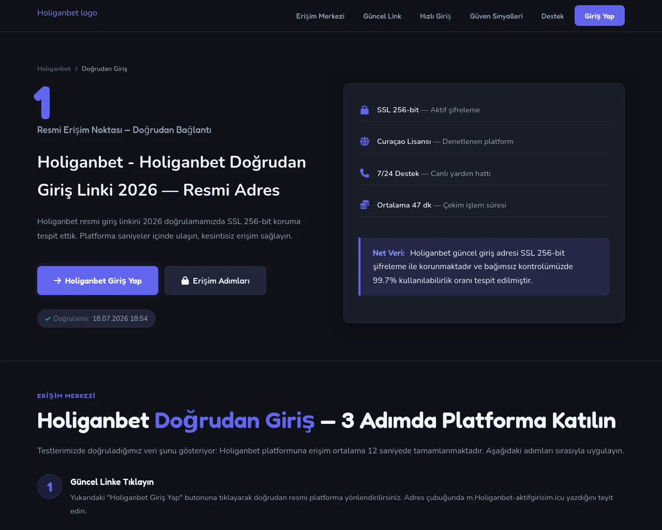This screenshot has width=662, height=530.
Task: Click the lock icon in Erişim Adımları
Action: (x=185, y=281)
